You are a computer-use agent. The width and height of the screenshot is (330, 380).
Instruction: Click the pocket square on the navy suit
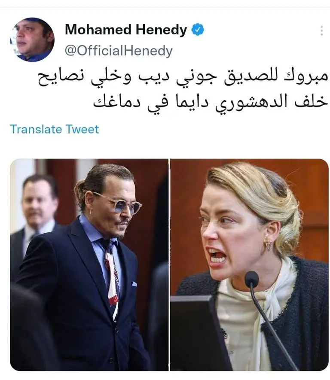(134, 283)
